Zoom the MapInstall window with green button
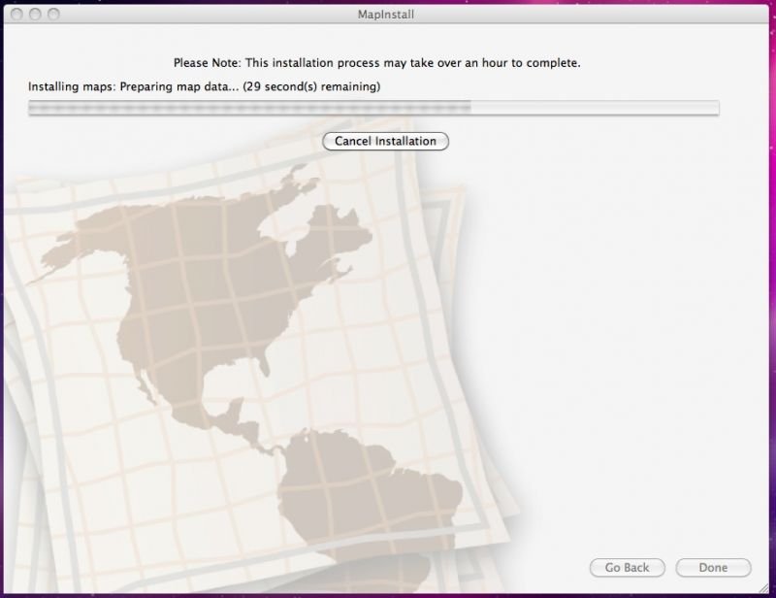Image resolution: width=776 pixels, height=598 pixels. [55, 16]
